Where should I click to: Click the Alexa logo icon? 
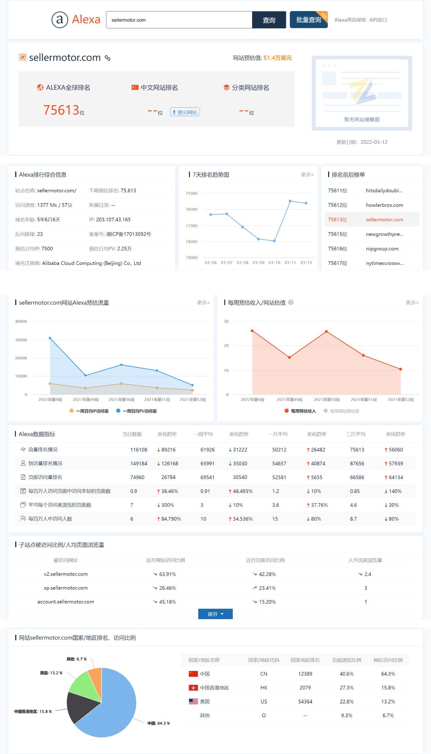(60, 20)
